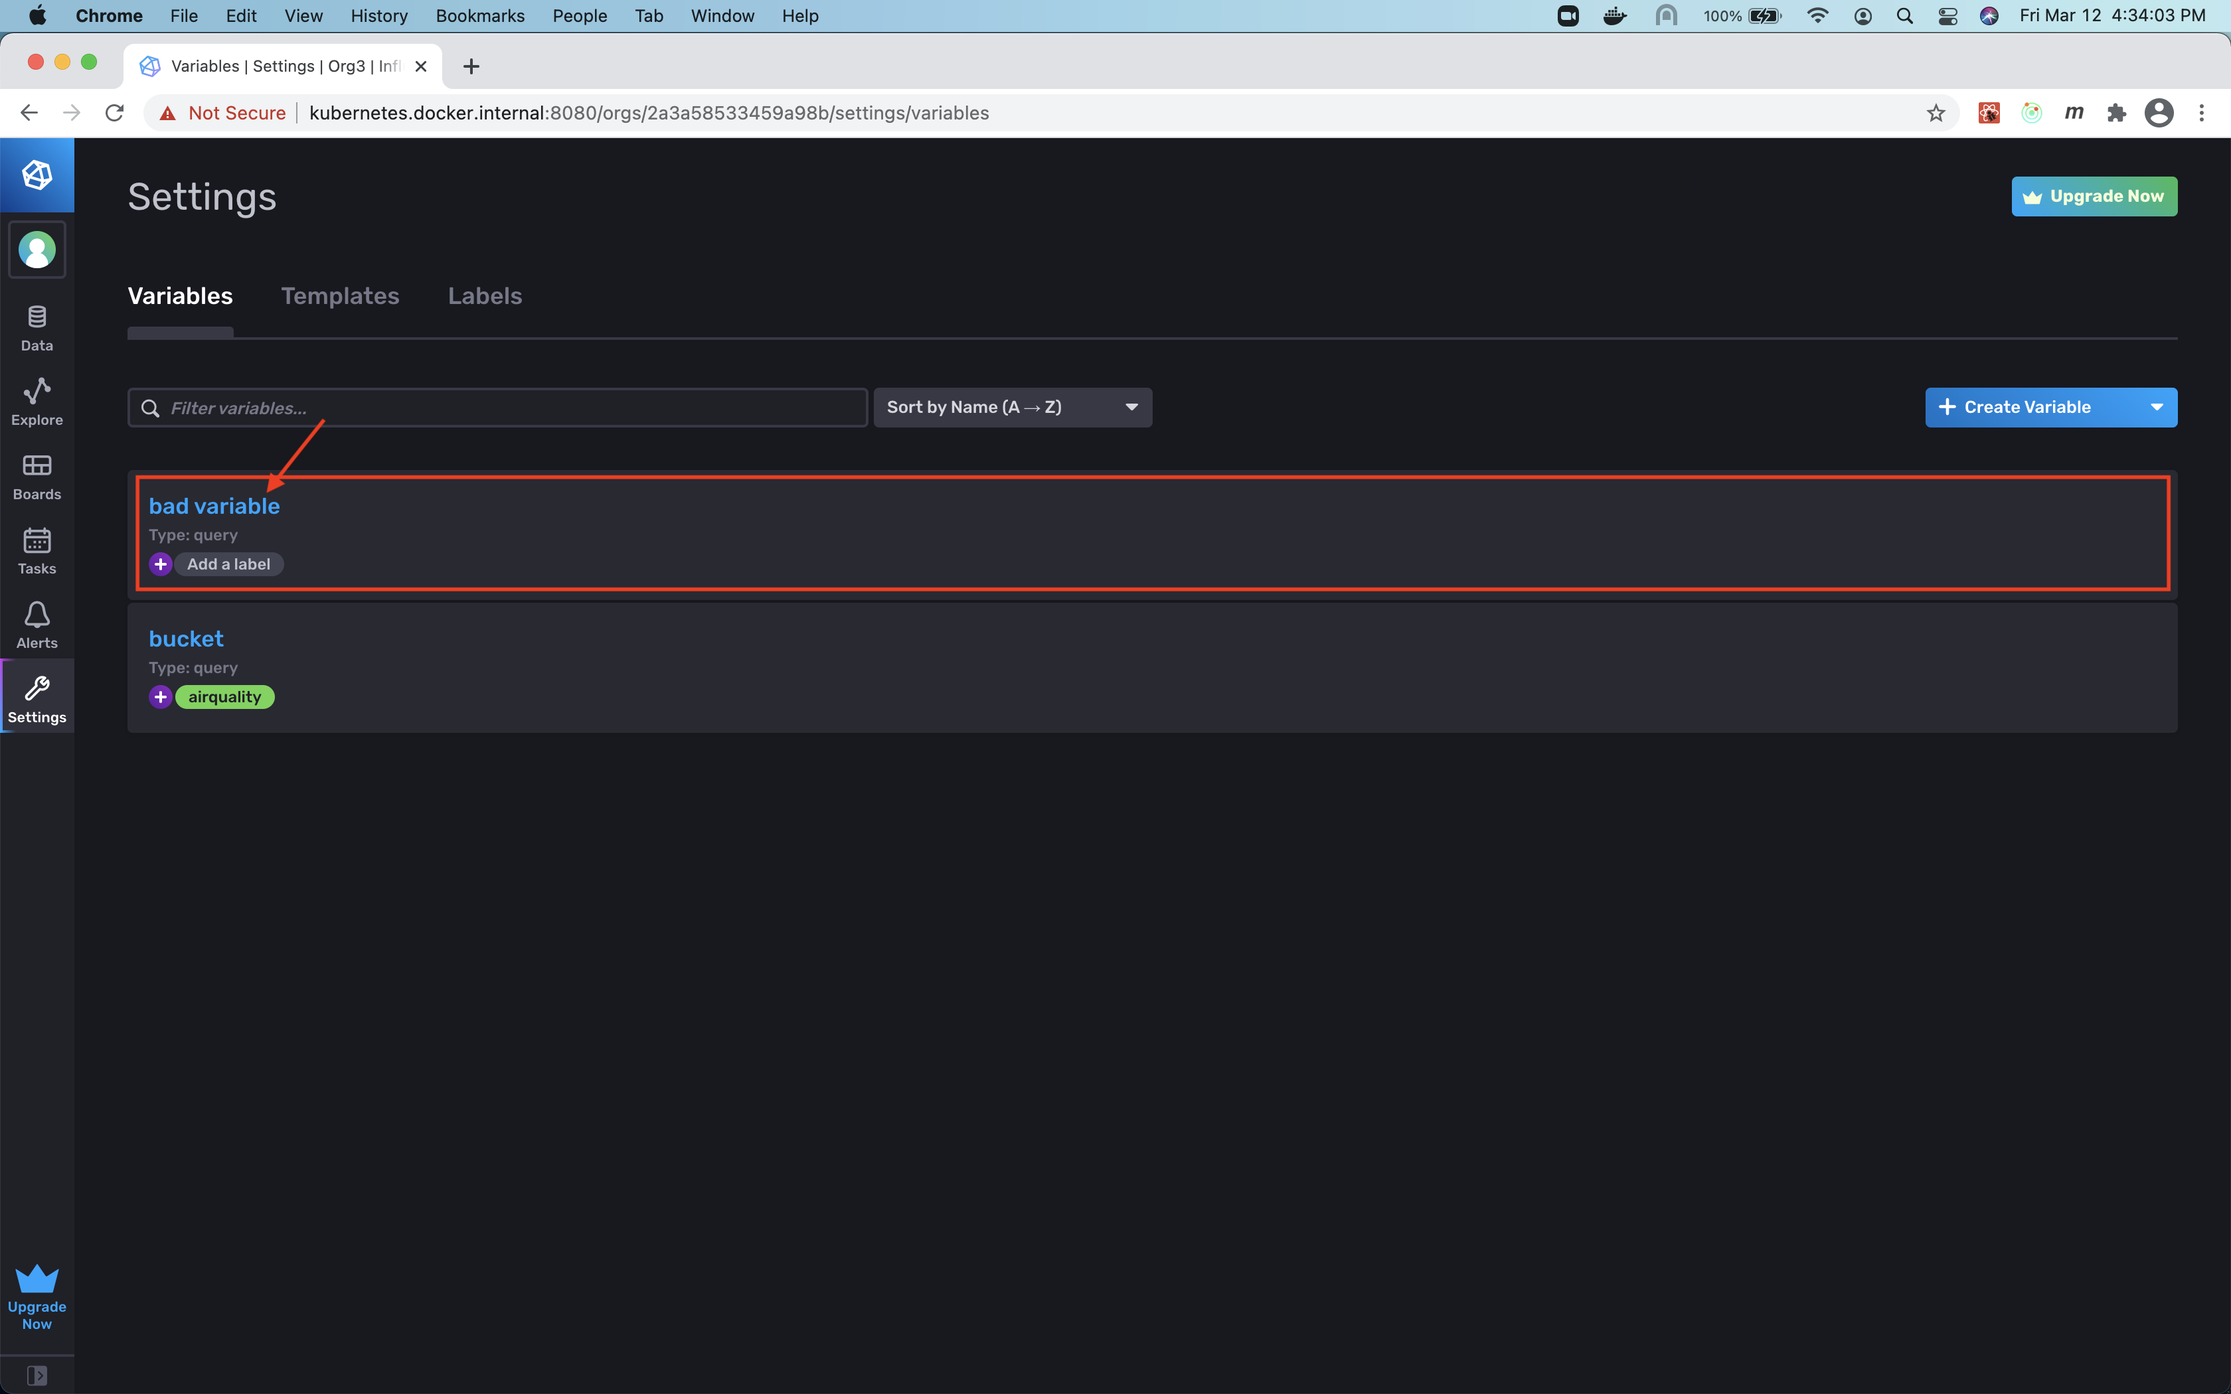Image resolution: width=2231 pixels, height=1394 pixels.
Task: Open the InfluxDB home via the logo icon
Action: pos(37,174)
